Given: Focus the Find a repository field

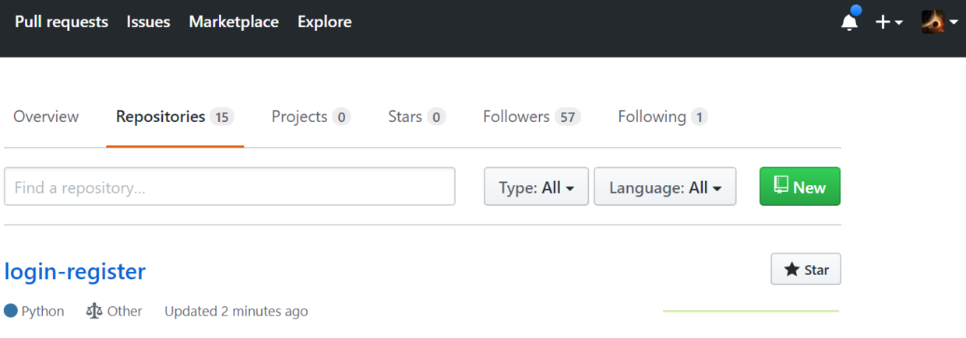Looking at the screenshot, I should pyautogui.click(x=230, y=186).
